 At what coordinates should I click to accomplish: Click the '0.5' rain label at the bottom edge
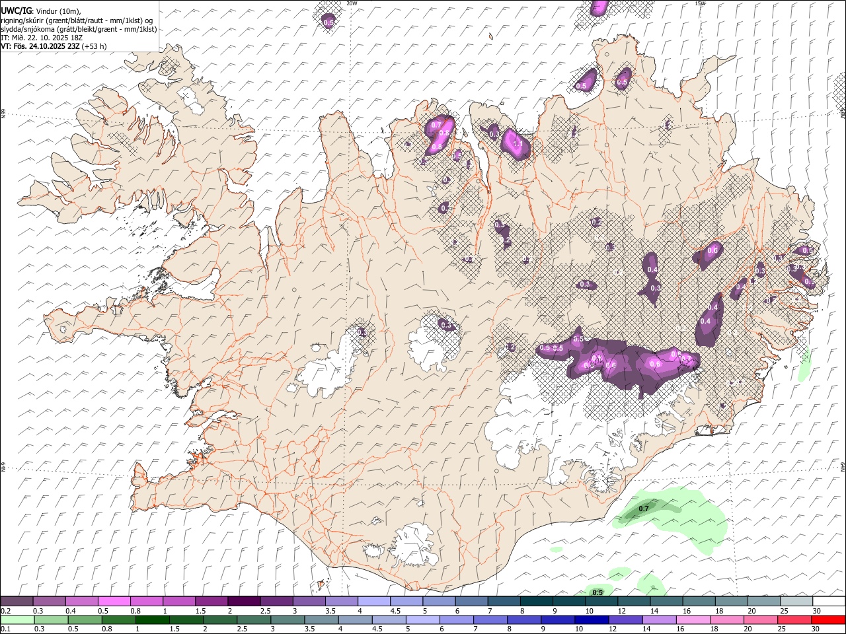[597, 592]
